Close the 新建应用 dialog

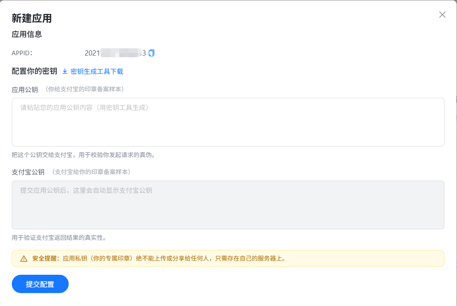tap(442, 15)
